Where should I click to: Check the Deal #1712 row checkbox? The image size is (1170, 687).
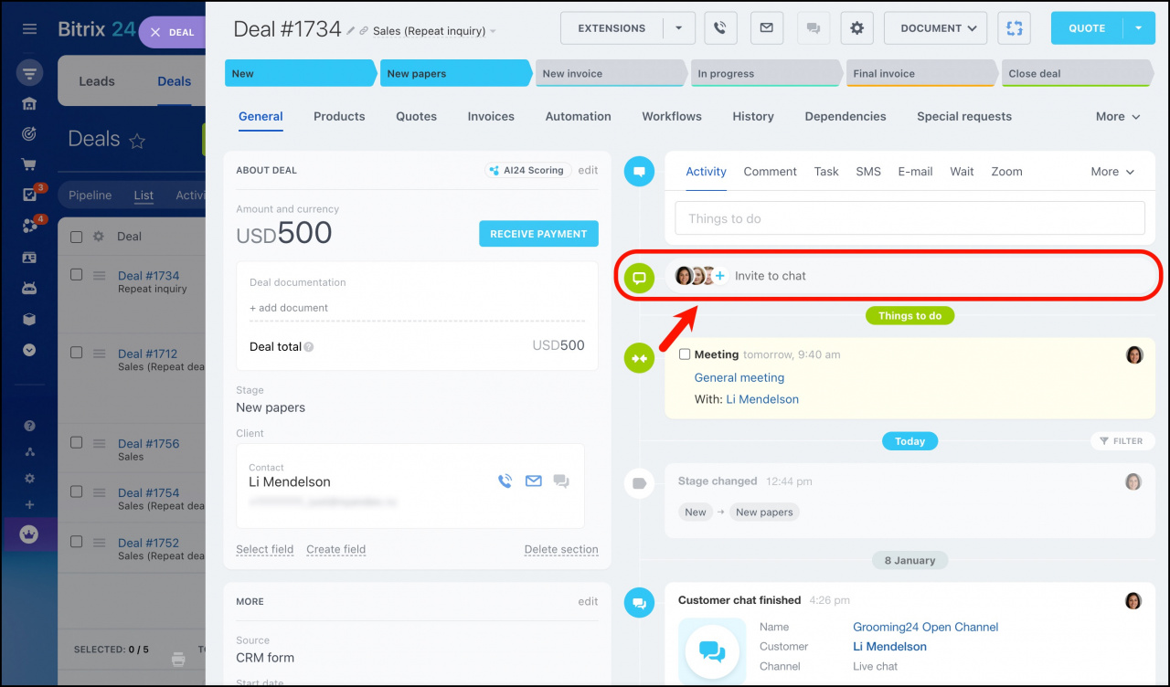click(77, 353)
